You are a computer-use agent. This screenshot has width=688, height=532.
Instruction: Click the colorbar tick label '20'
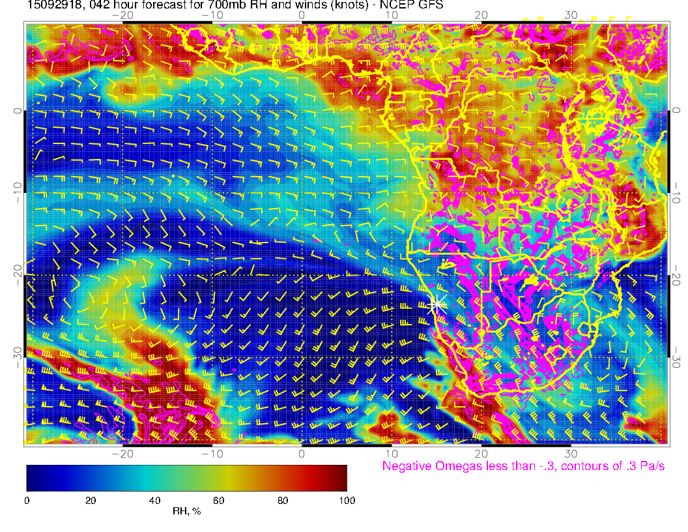(91, 501)
